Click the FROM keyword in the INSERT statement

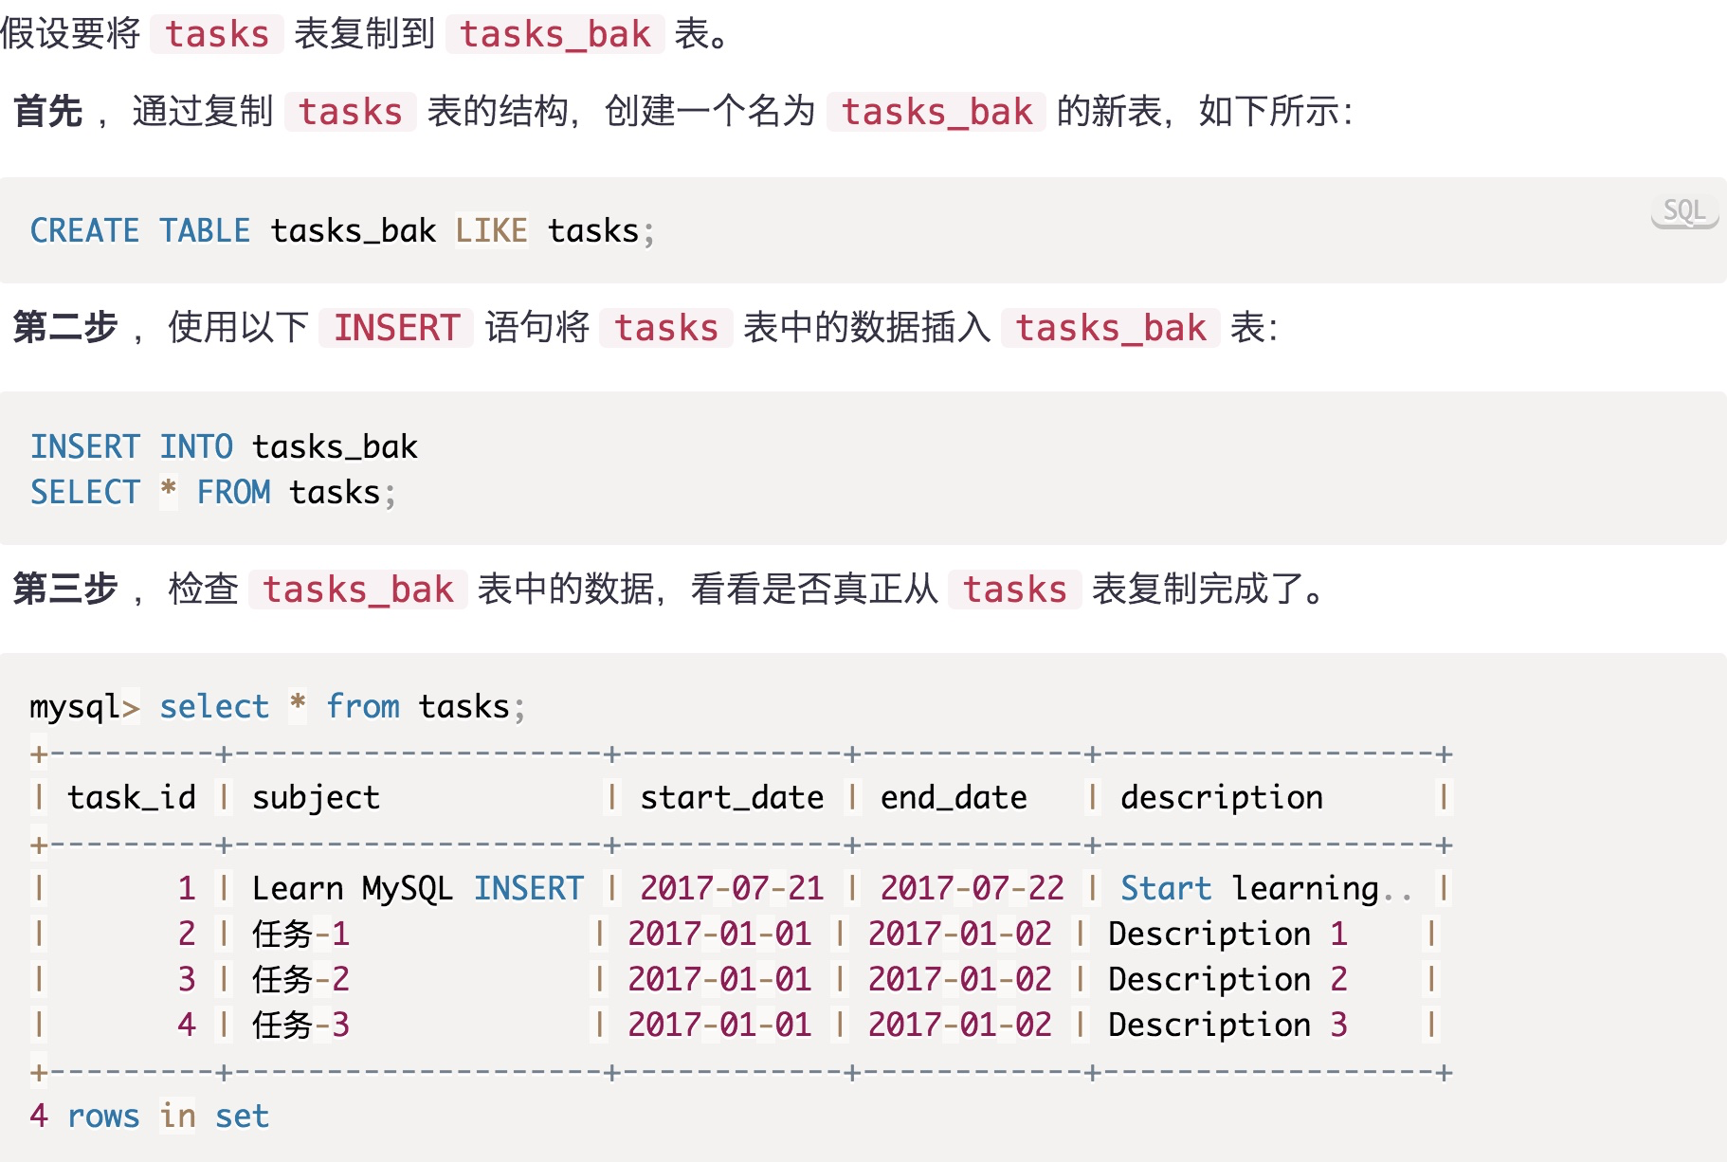tap(233, 492)
